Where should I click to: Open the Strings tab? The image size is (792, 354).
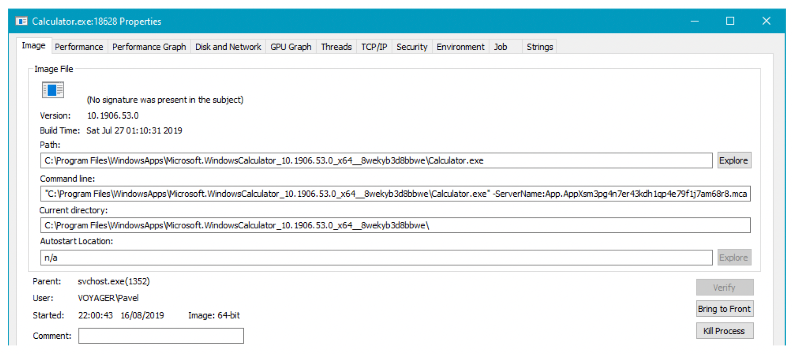(540, 47)
